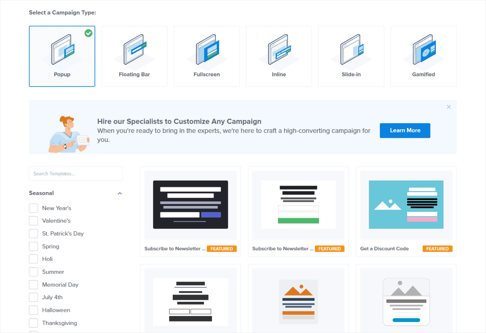Click the Learn More button
The width and height of the screenshot is (486, 333).
pos(405,130)
